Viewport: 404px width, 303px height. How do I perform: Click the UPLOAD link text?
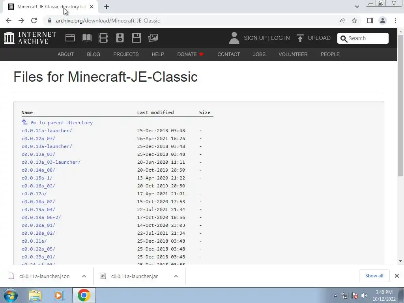point(319,38)
